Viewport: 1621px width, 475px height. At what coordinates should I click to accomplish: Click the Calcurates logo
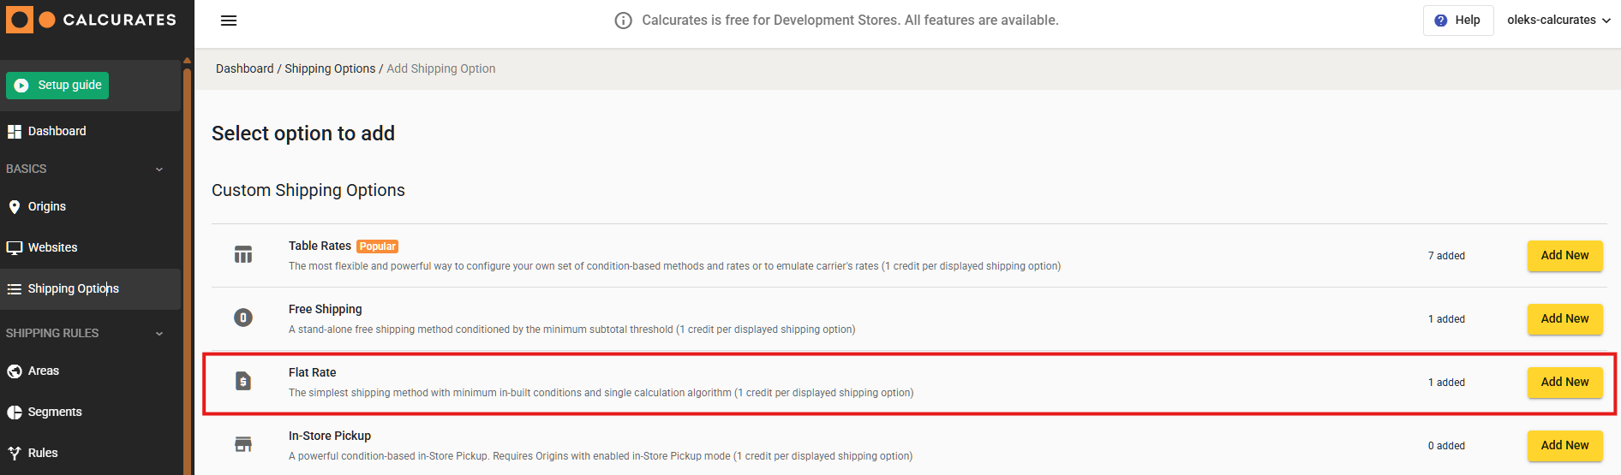coord(91,20)
